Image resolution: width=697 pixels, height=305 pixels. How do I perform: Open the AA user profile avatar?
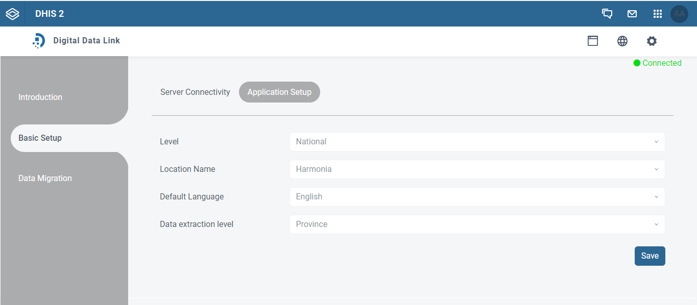point(679,14)
